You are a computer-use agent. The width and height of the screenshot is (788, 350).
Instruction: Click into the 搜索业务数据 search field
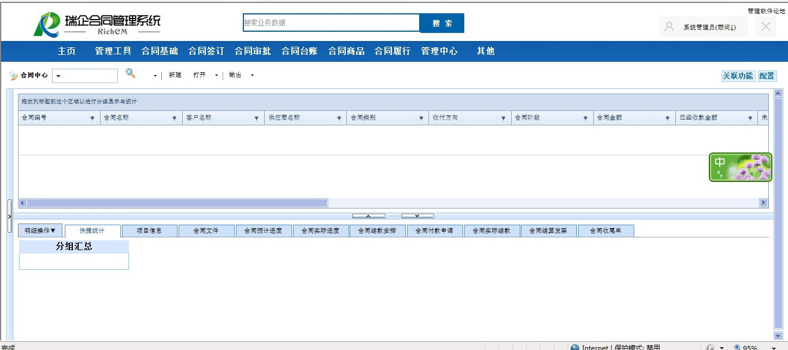click(331, 23)
